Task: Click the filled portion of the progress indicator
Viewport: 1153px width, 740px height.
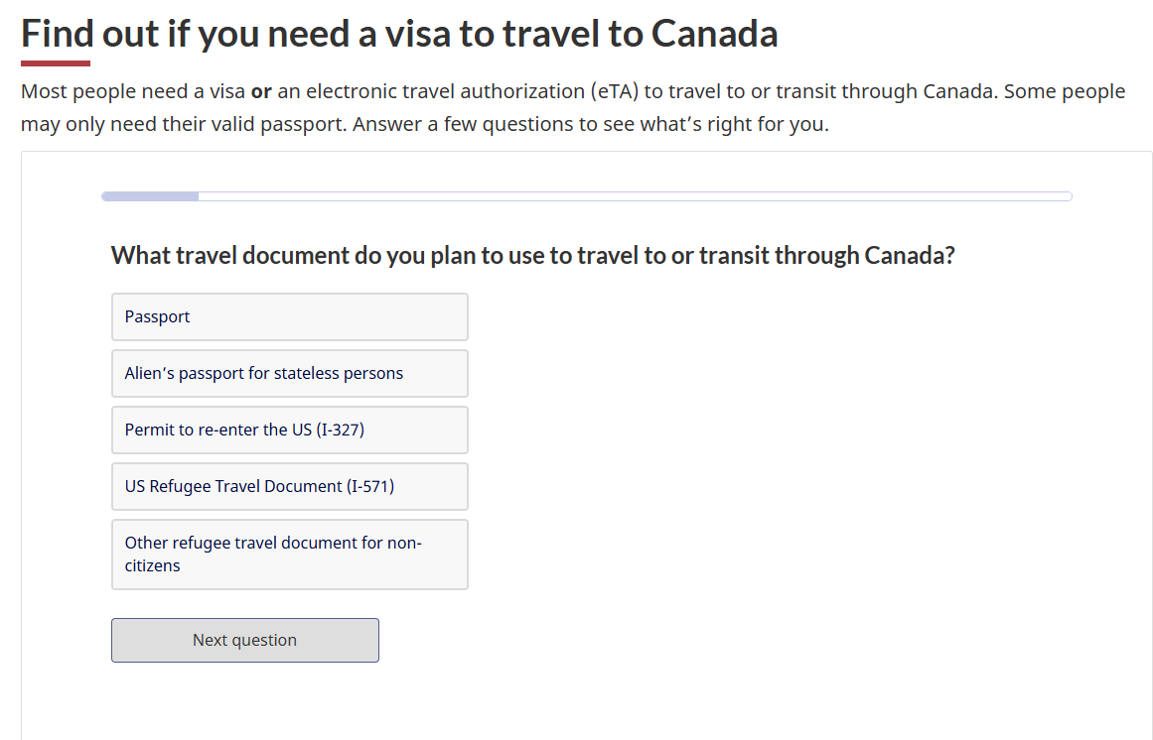Action: 149,196
